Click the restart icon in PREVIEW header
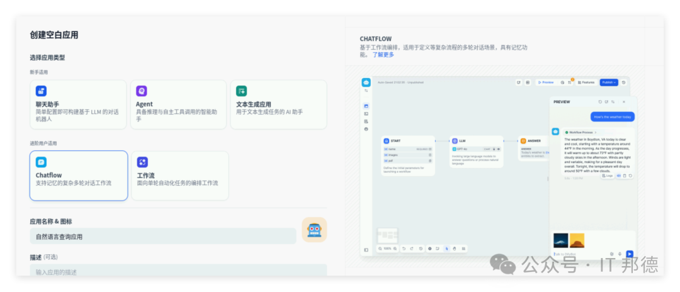680x292 pixels. pos(600,102)
